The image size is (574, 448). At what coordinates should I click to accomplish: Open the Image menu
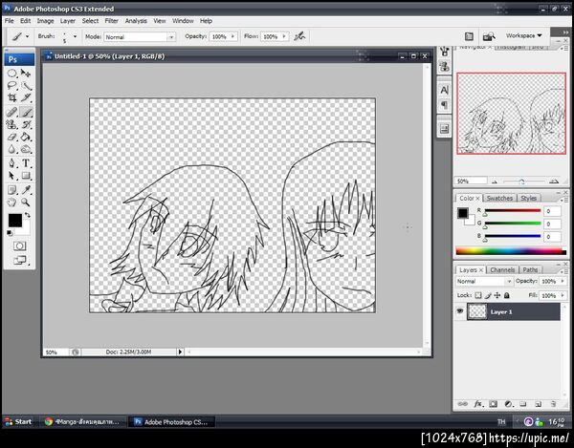pyautogui.click(x=45, y=21)
